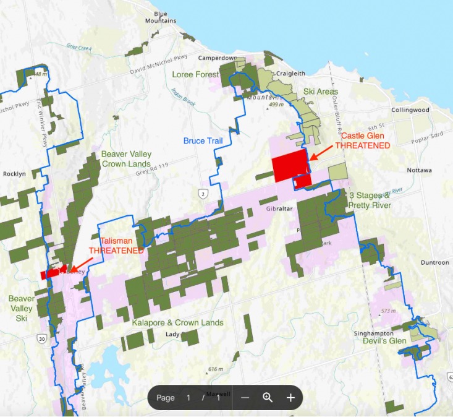
Task: Click the 'Grey Rd 119' road label
Action: 152,169
